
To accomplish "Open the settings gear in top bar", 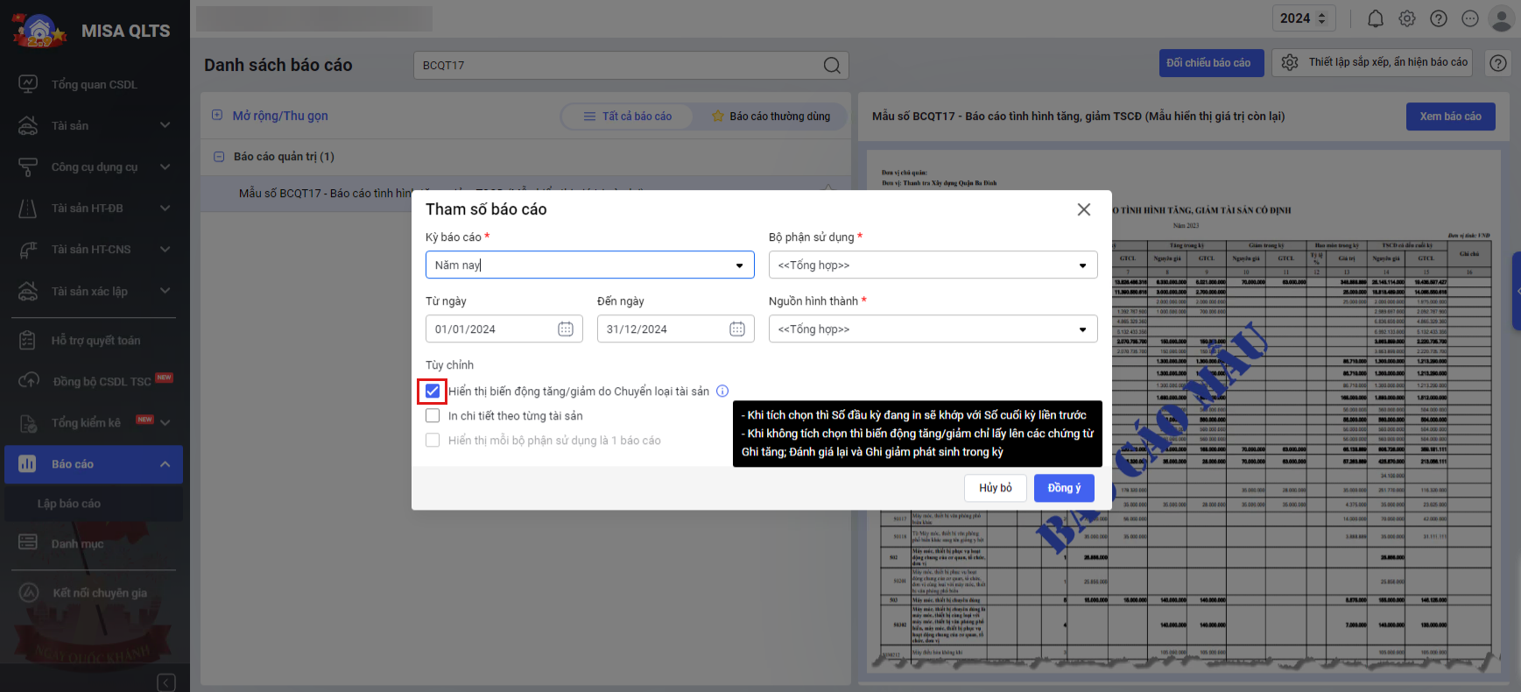I will 1407,18.
